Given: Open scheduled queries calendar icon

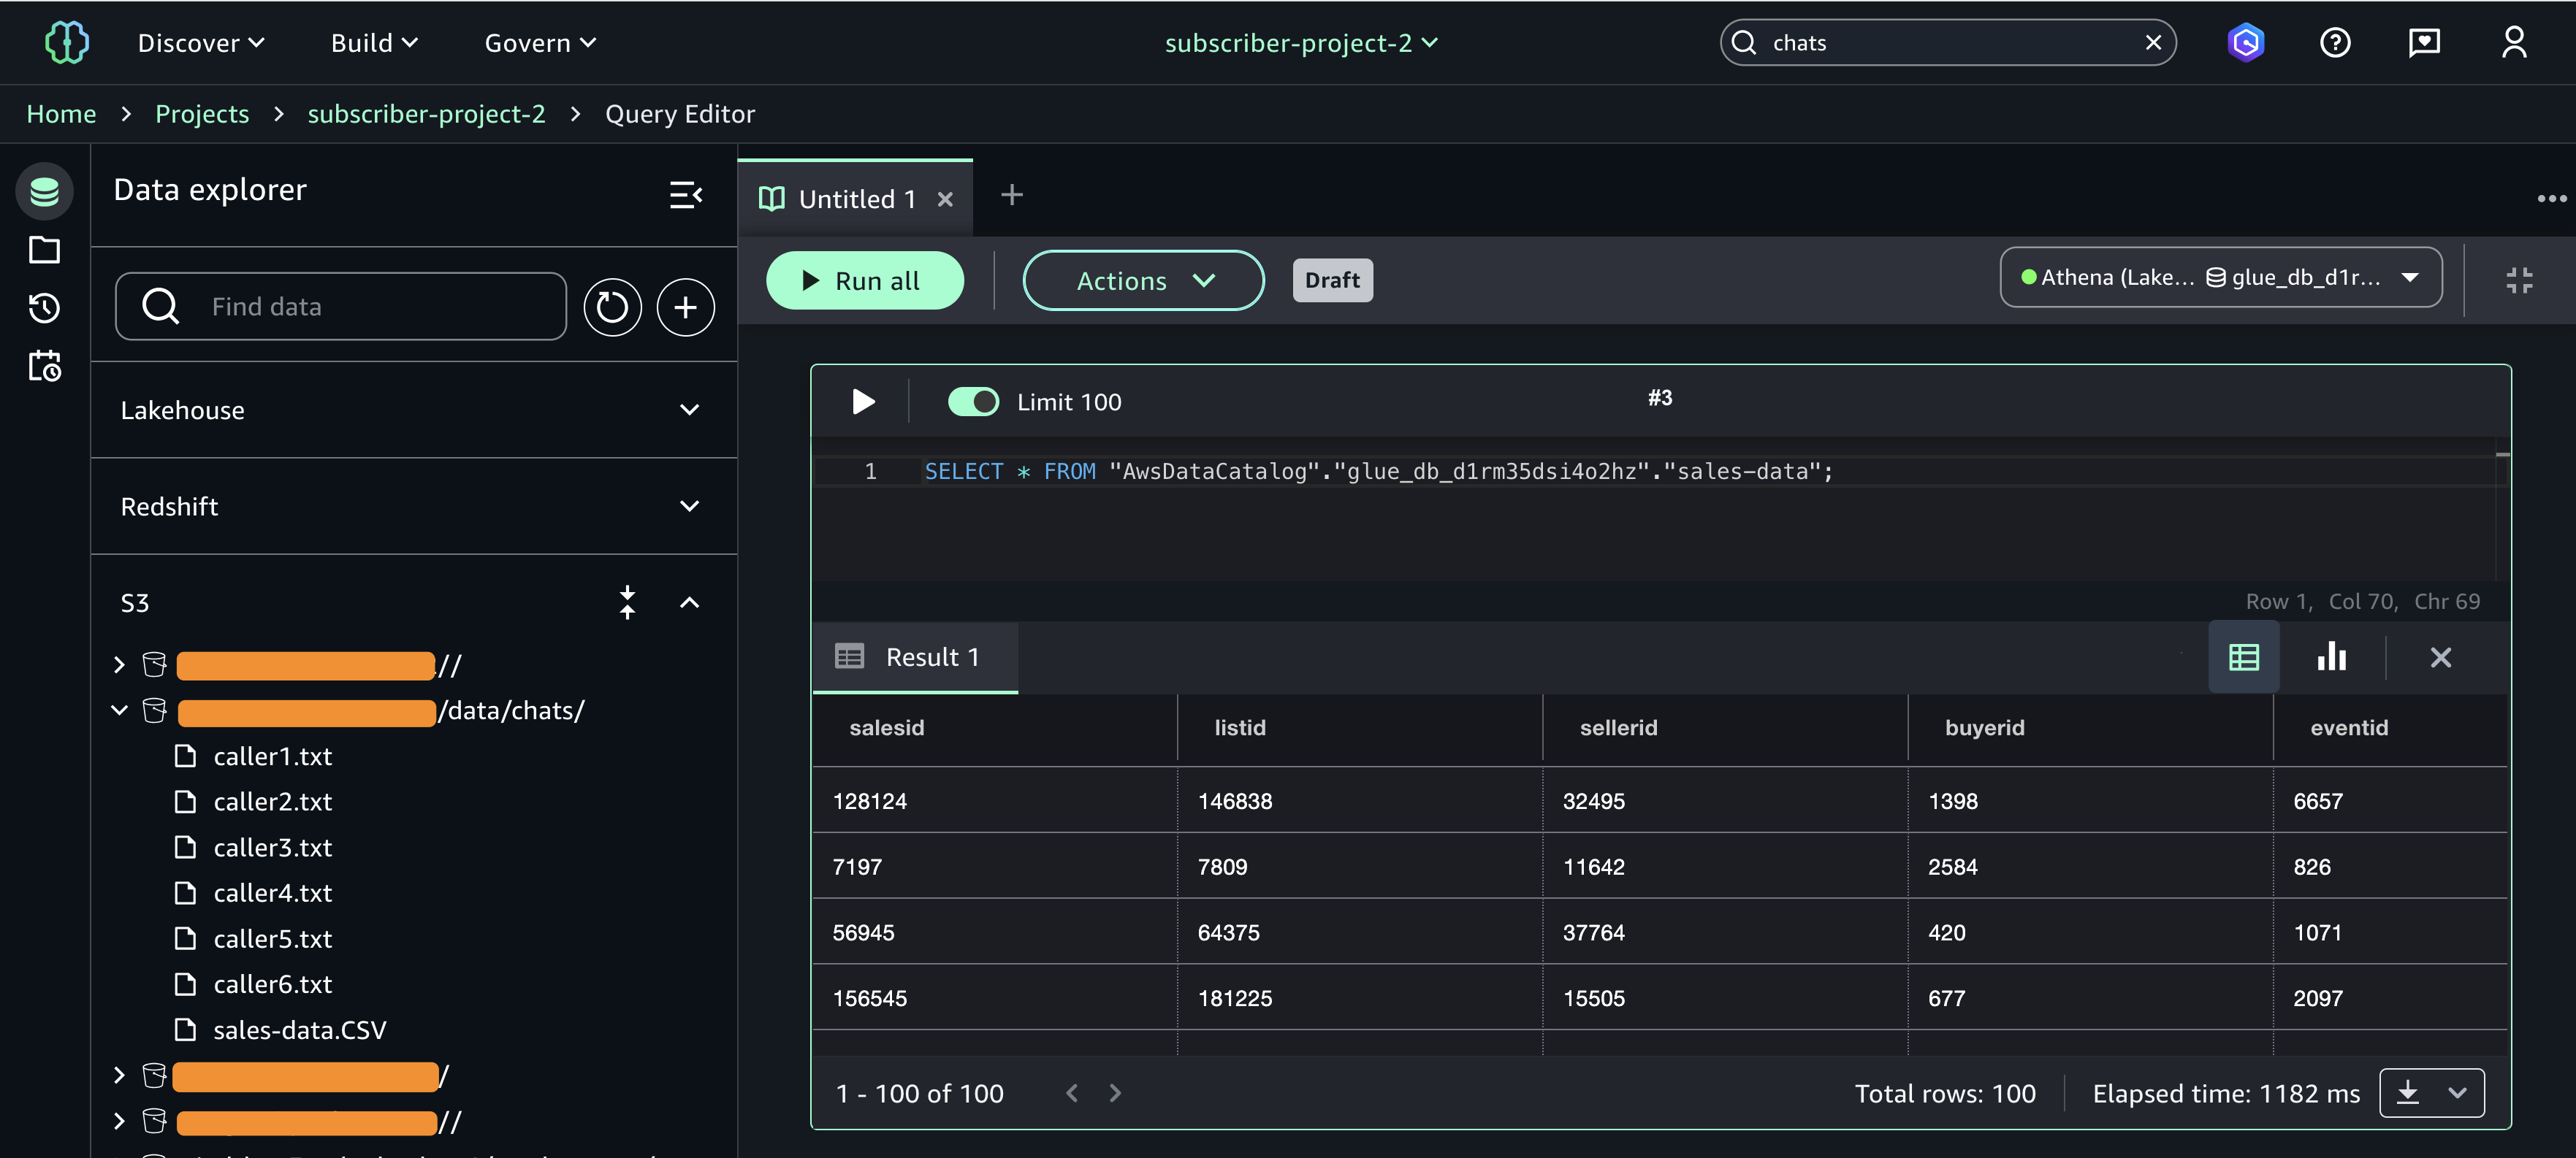Looking at the screenshot, I should [44, 366].
